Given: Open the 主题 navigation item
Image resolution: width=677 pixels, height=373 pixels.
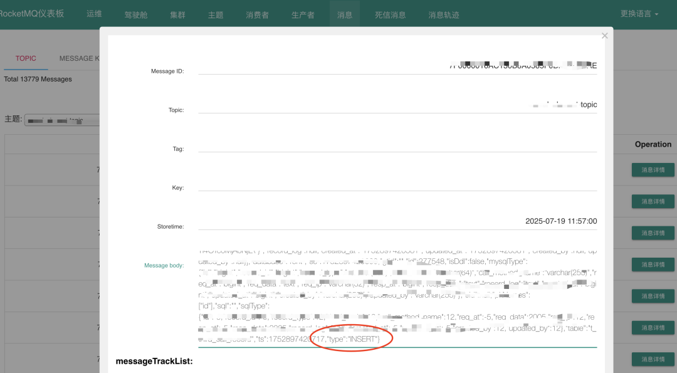Looking at the screenshot, I should click(x=216, y=14).
